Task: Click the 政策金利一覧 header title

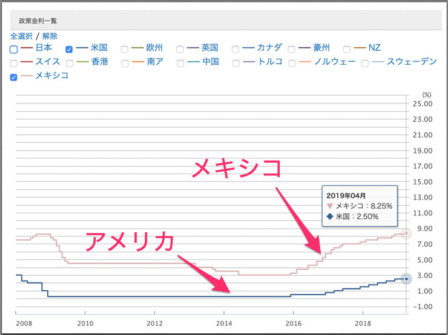Action: (x=38, y=21)
